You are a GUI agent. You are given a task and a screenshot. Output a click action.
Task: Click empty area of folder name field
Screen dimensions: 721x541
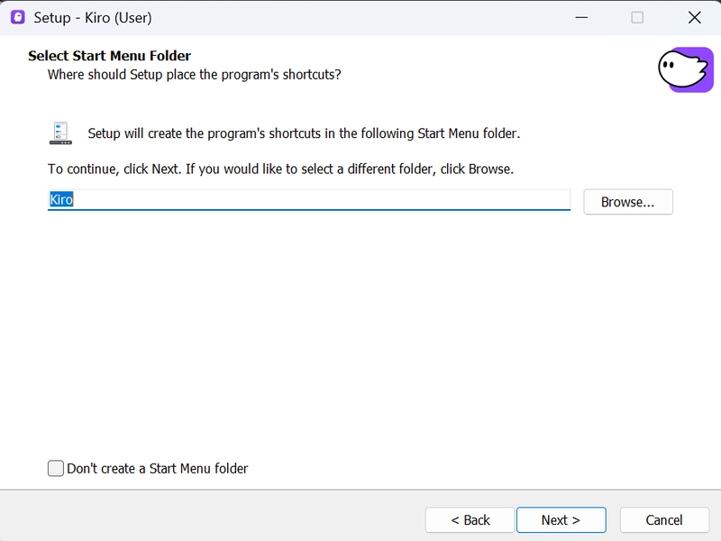click(x=315, y=199)
